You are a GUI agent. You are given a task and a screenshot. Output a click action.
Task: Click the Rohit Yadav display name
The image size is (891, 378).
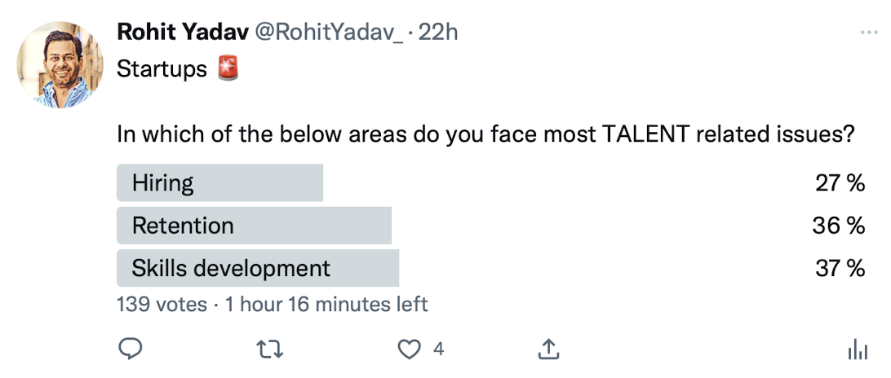click(x=183, y=32)
